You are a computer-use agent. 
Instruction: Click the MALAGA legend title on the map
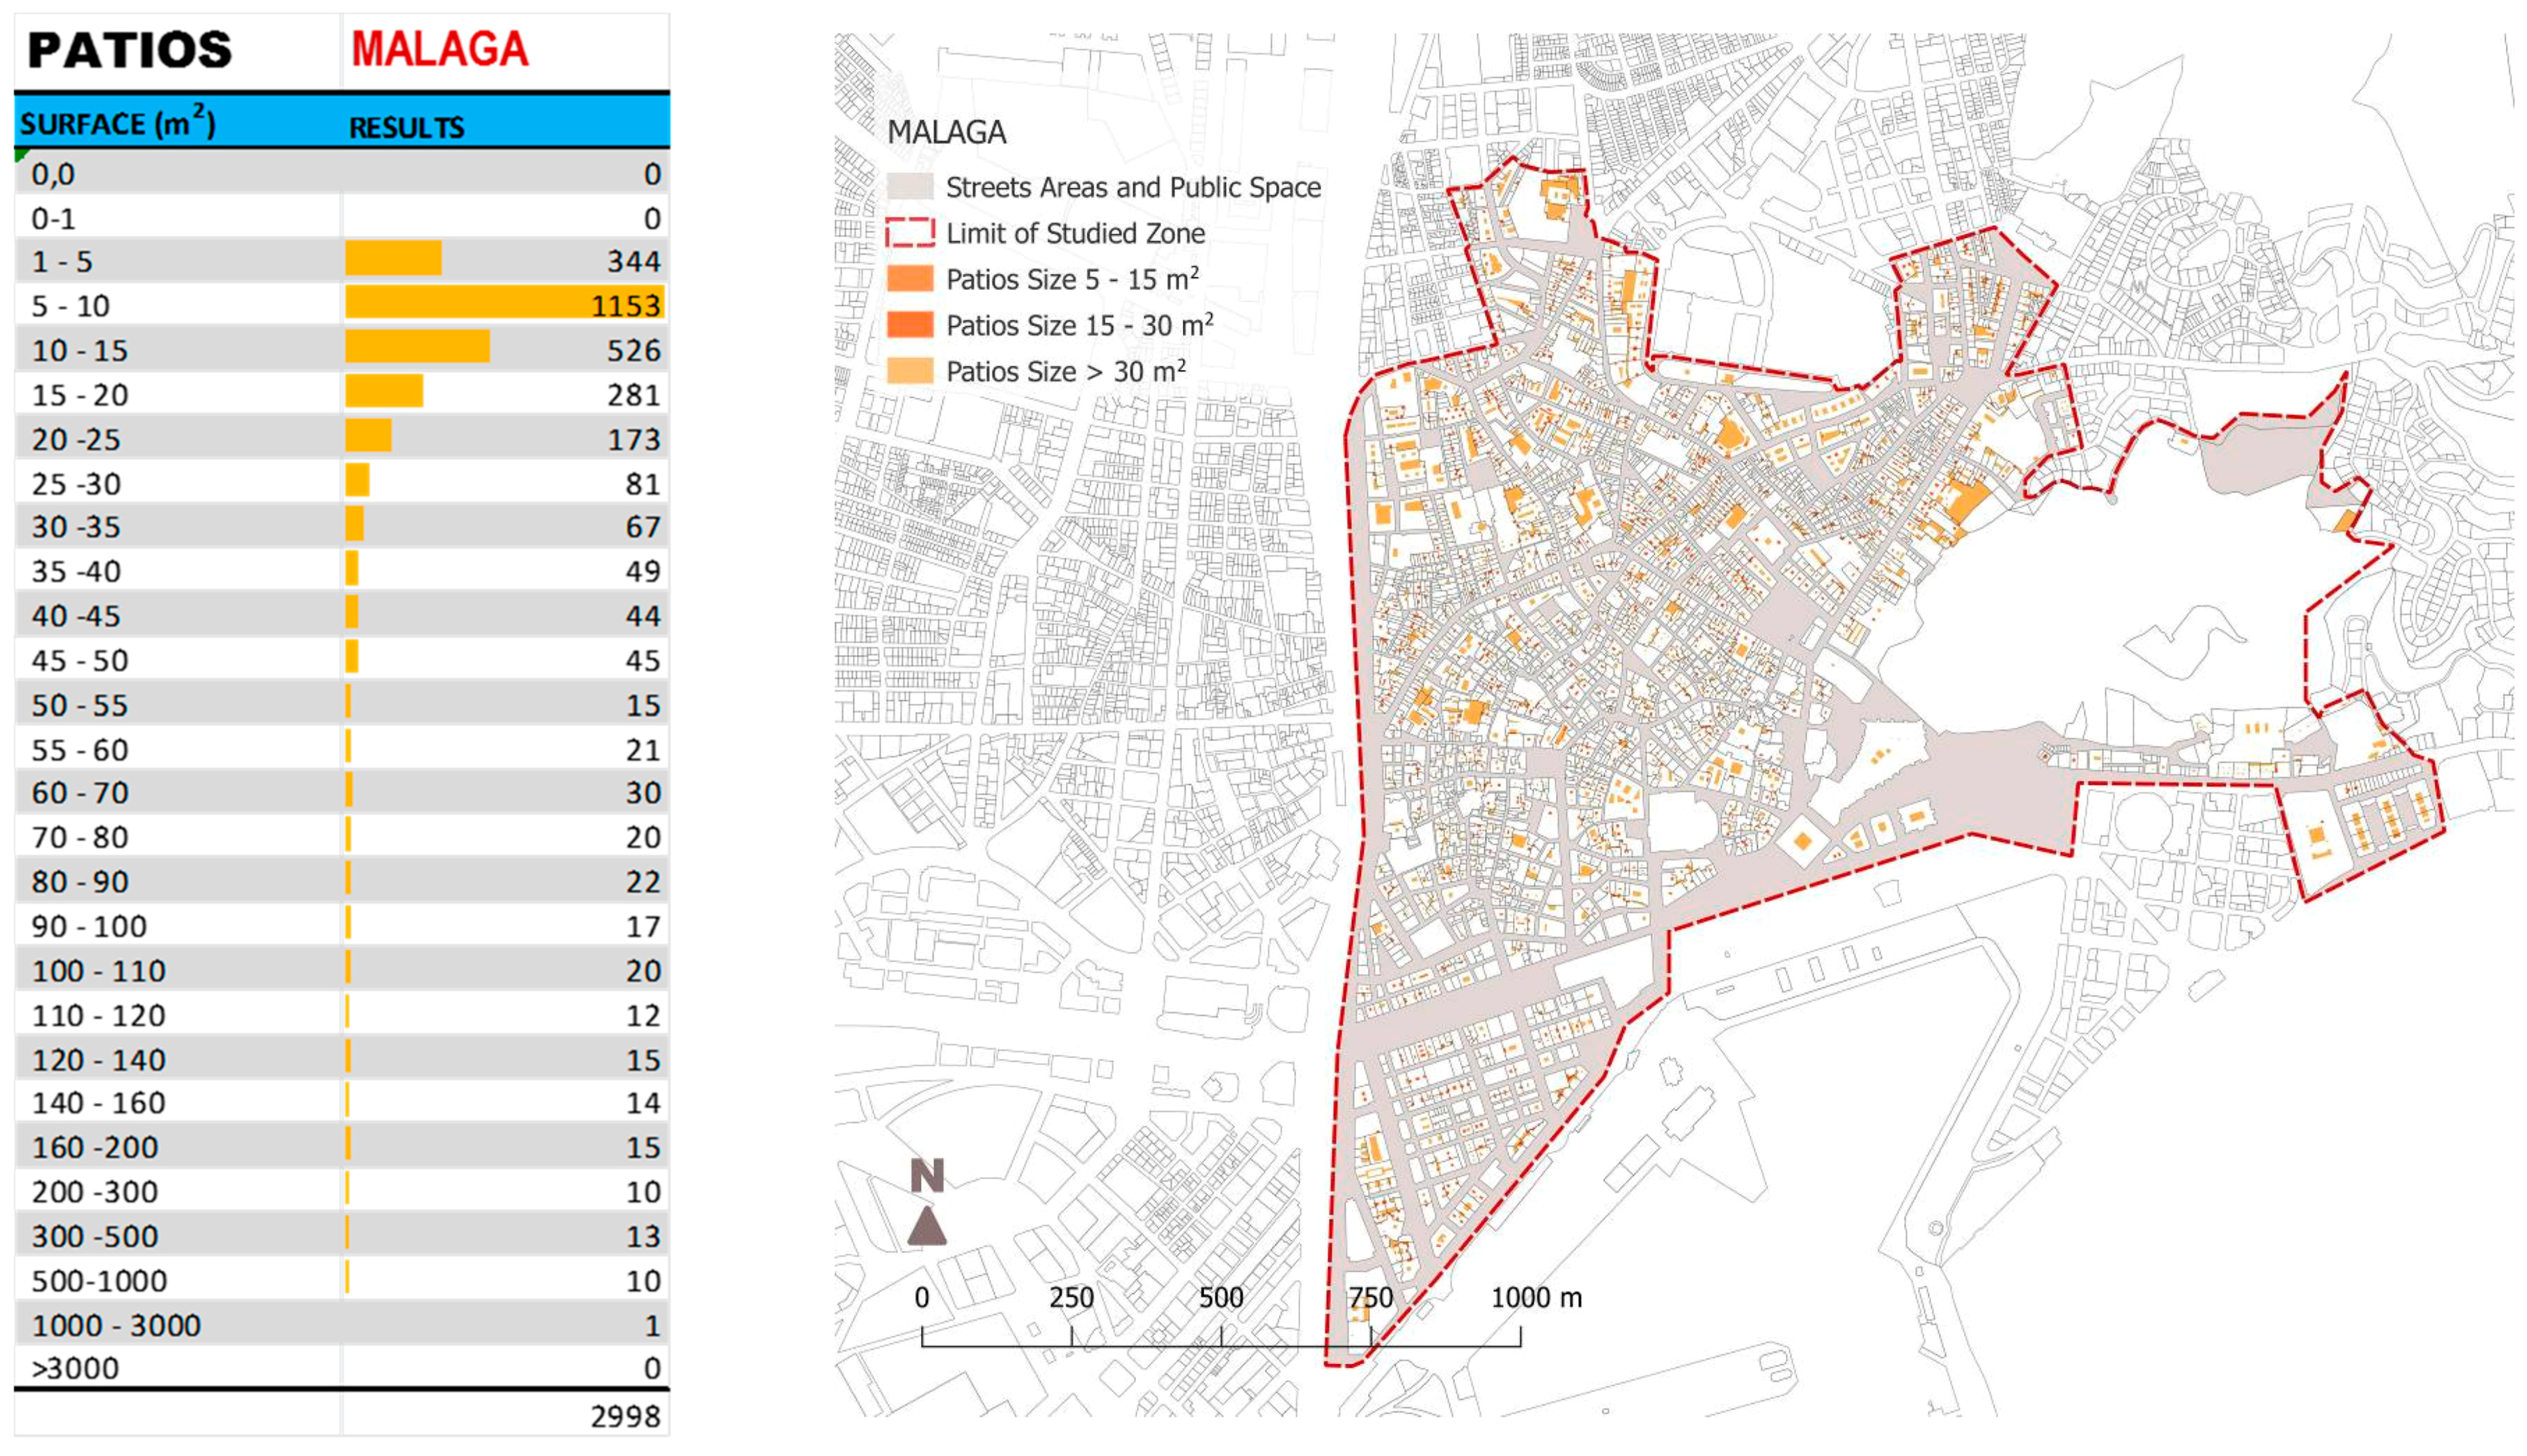pos(946,132)
